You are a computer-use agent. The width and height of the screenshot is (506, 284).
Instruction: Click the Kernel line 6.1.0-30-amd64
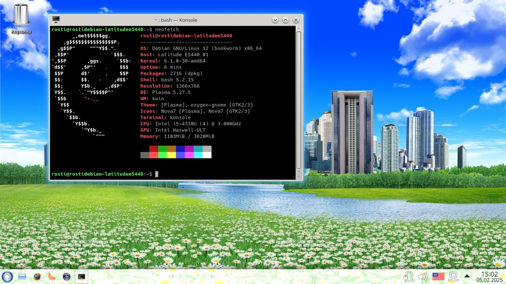[x=172, y=61]
